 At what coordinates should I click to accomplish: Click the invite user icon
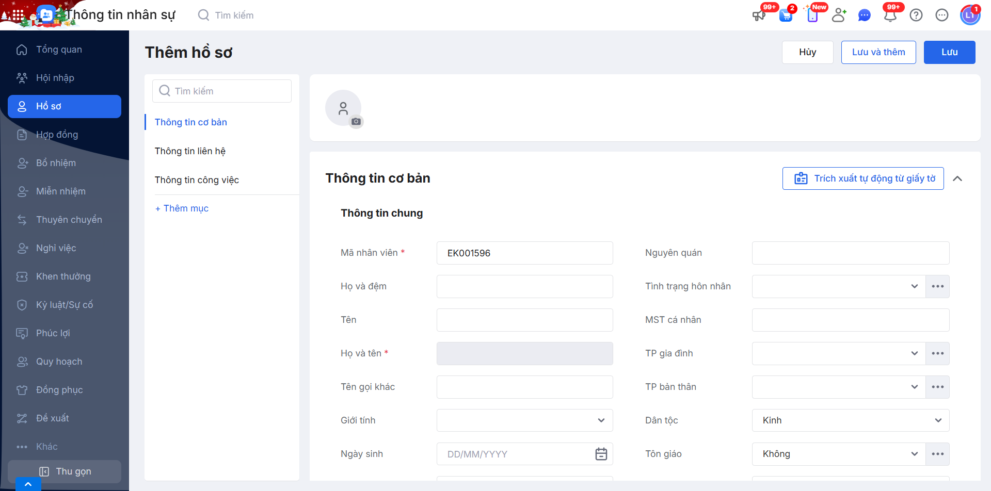pyautogui.click(x=839, y=15)
